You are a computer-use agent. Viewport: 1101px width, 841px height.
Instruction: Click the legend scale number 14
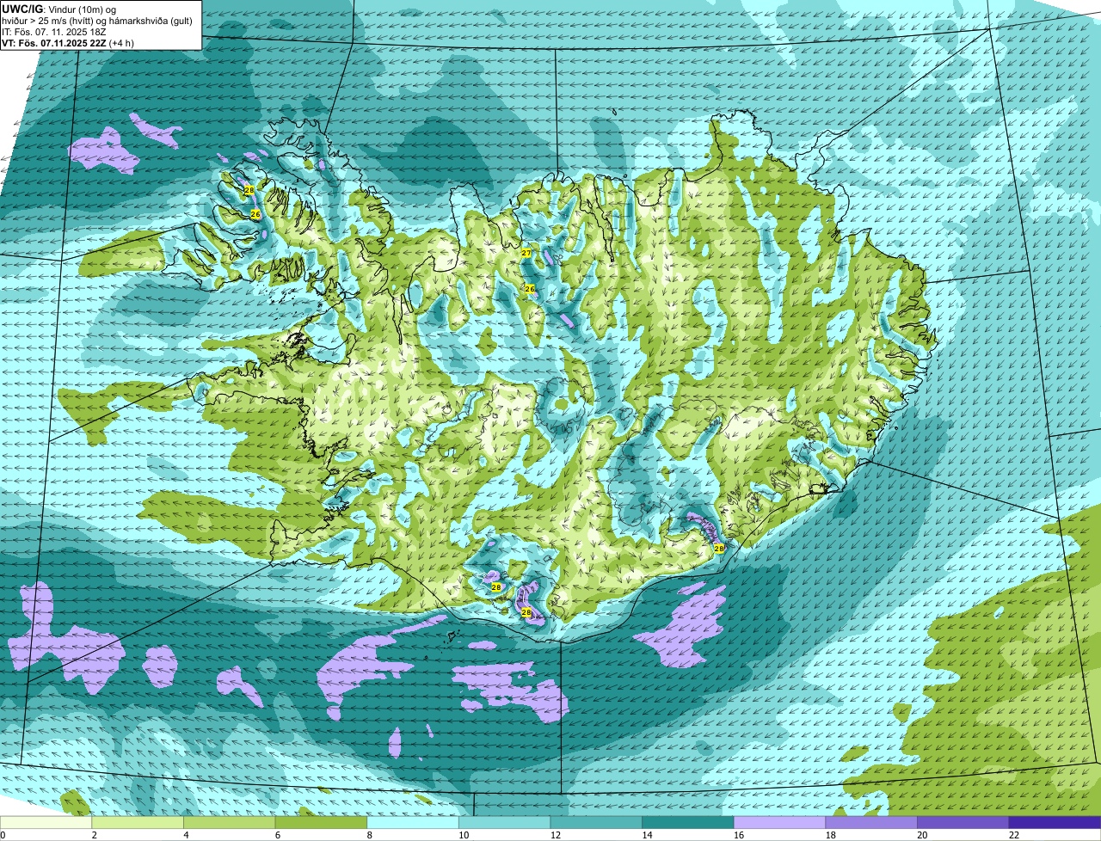[646, 835]
